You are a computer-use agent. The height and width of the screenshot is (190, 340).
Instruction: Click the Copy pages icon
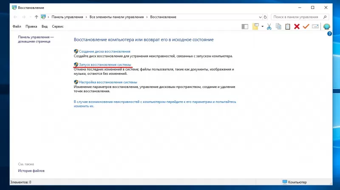pyautogui.click(x=278, y=26)
